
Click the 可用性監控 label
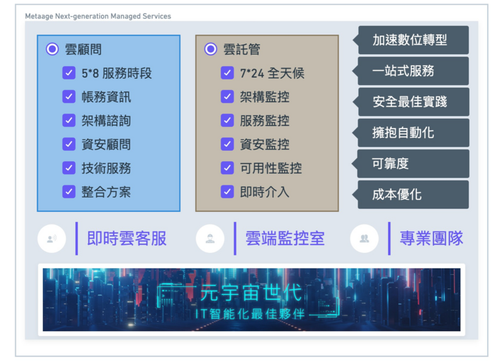click(271, 168)
